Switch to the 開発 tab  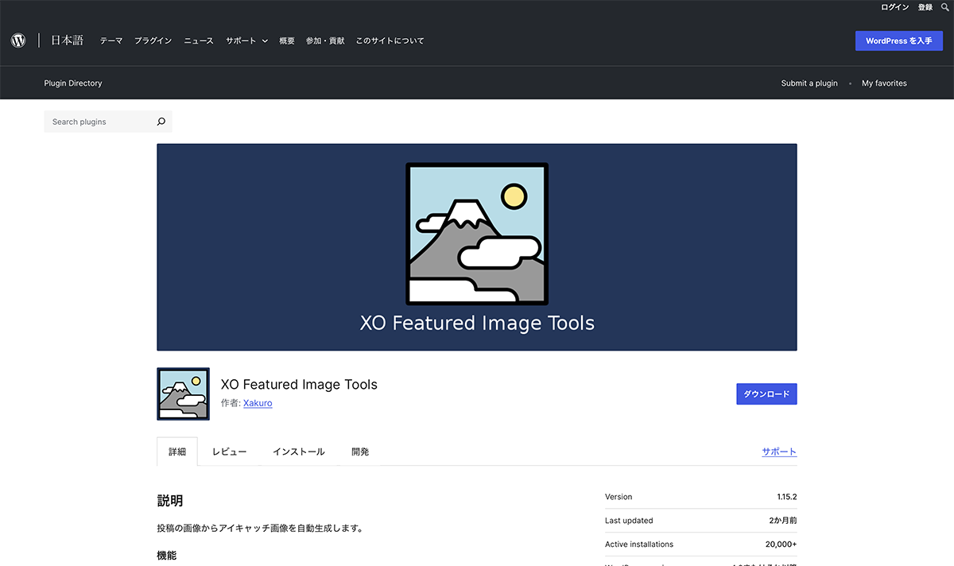(x=360, y=452)
